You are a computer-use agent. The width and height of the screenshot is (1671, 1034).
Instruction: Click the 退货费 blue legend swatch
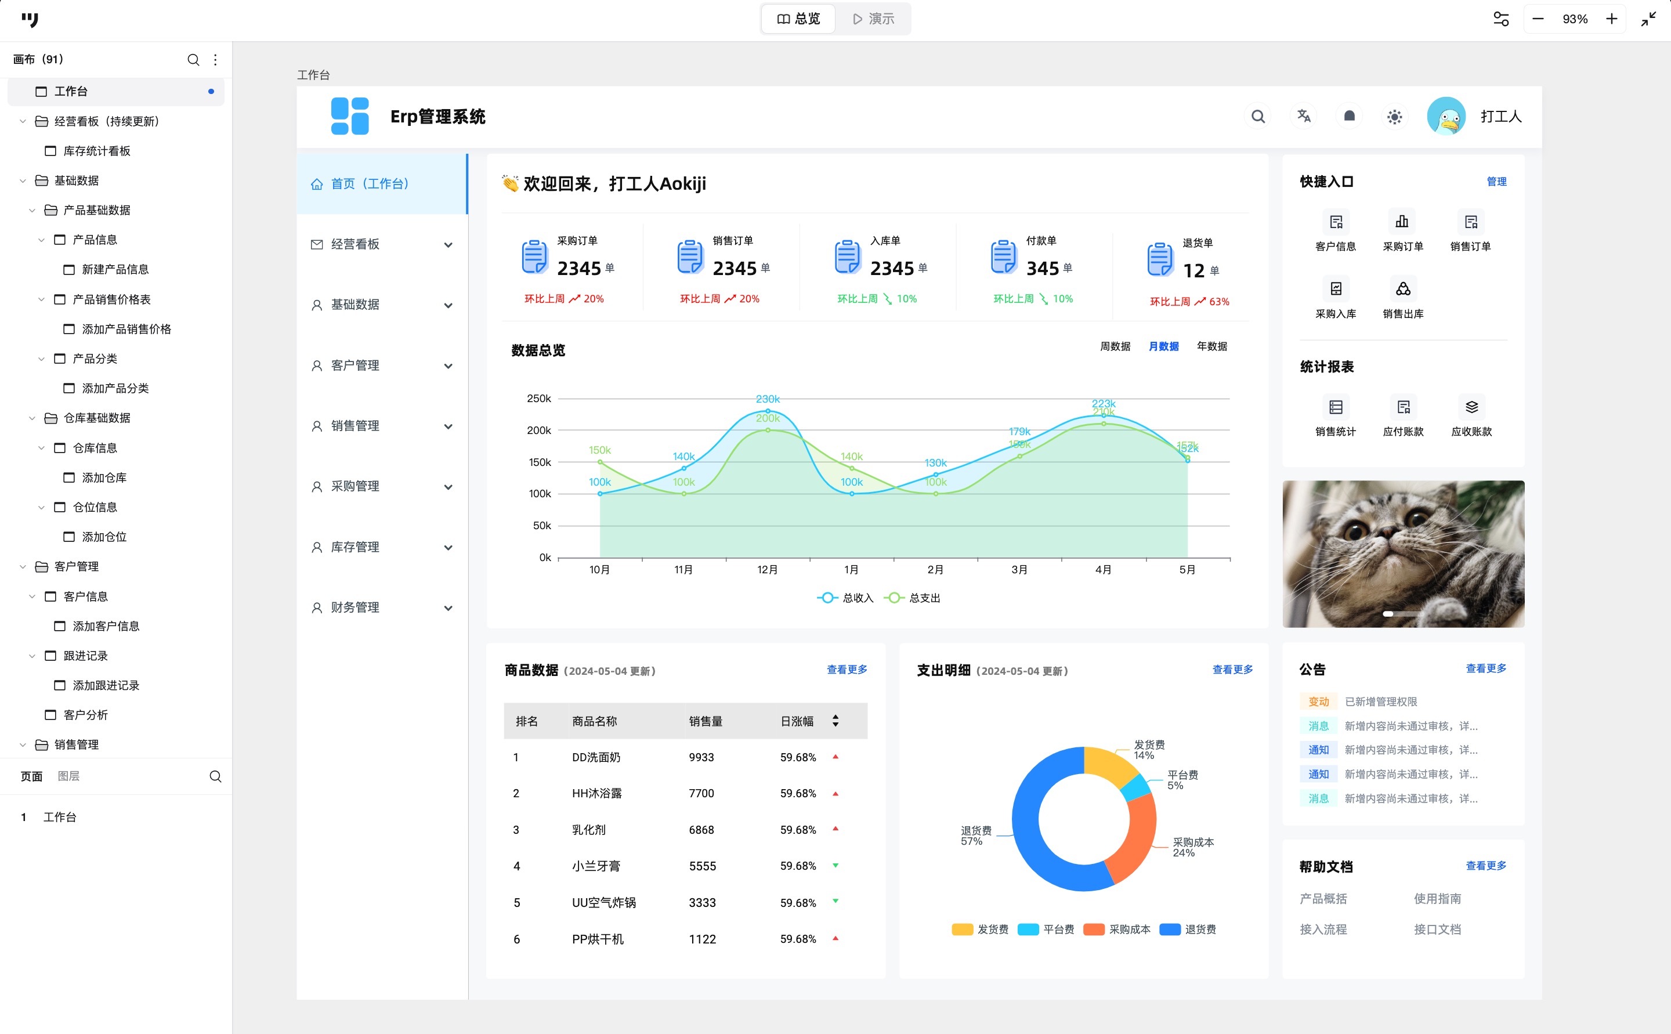click(1170, 930)
